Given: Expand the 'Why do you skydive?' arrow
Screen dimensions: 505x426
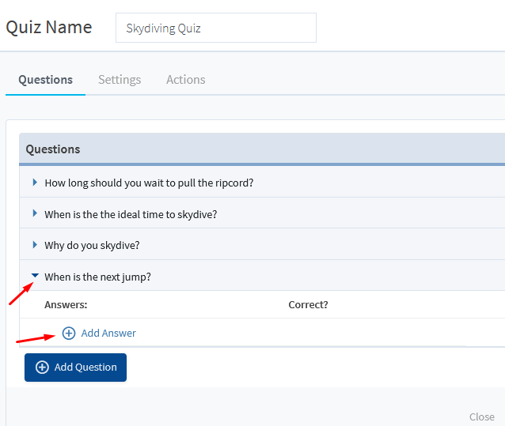Looking at the screenshot, I should tap(35, 245).
